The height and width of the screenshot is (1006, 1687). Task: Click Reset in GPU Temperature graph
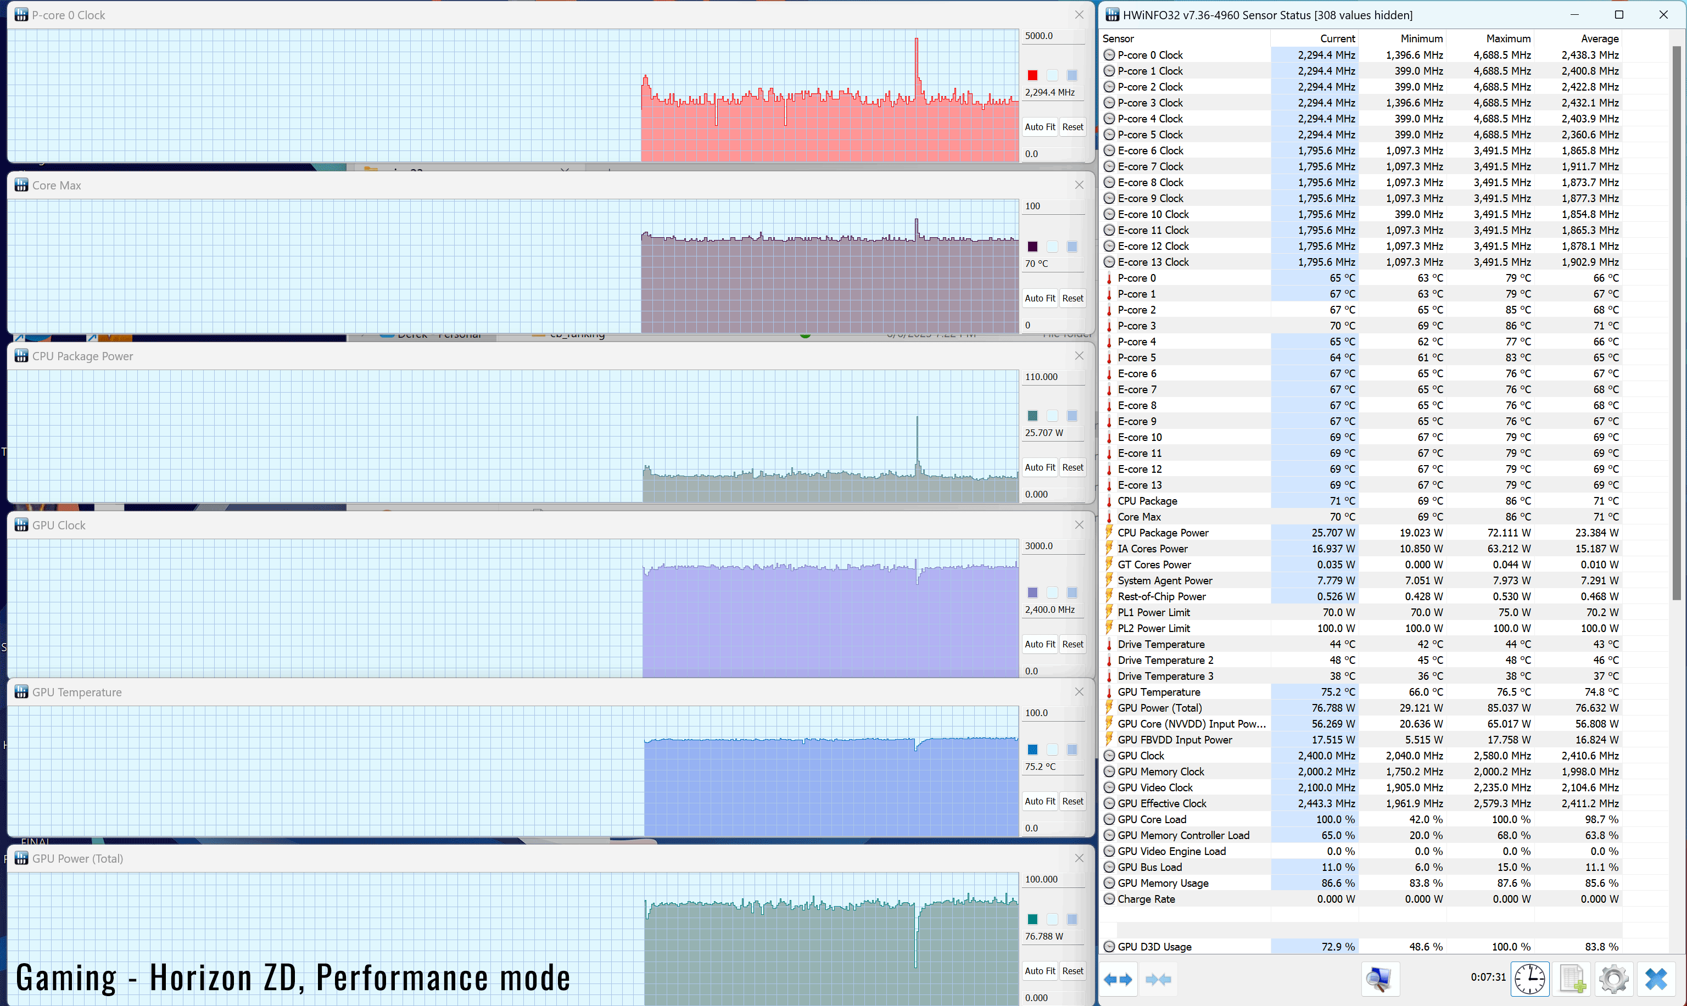pyautogui.click(x=1072, y=801)
